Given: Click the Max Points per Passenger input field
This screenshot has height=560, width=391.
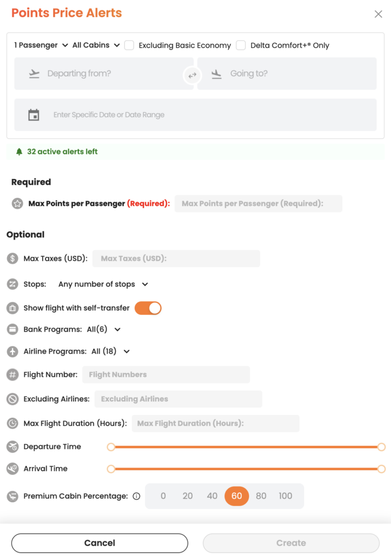Looking at the screenshot, I should tap(258, 203).
